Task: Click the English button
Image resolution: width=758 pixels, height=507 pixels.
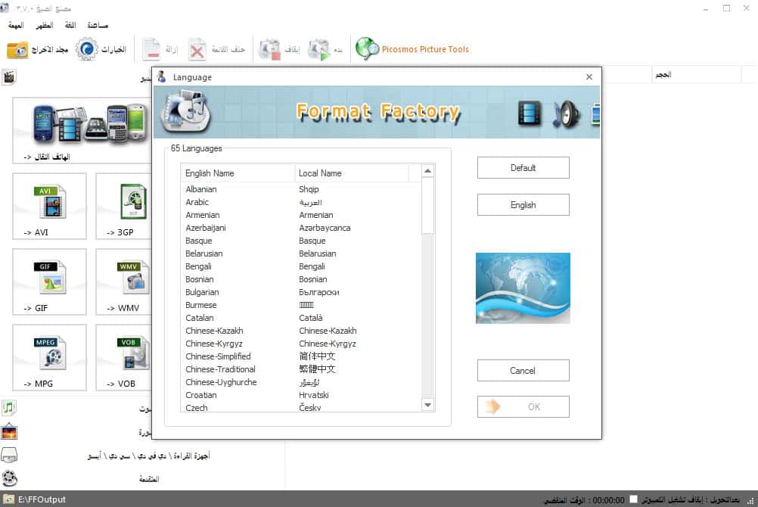Action: click(523, 205)
